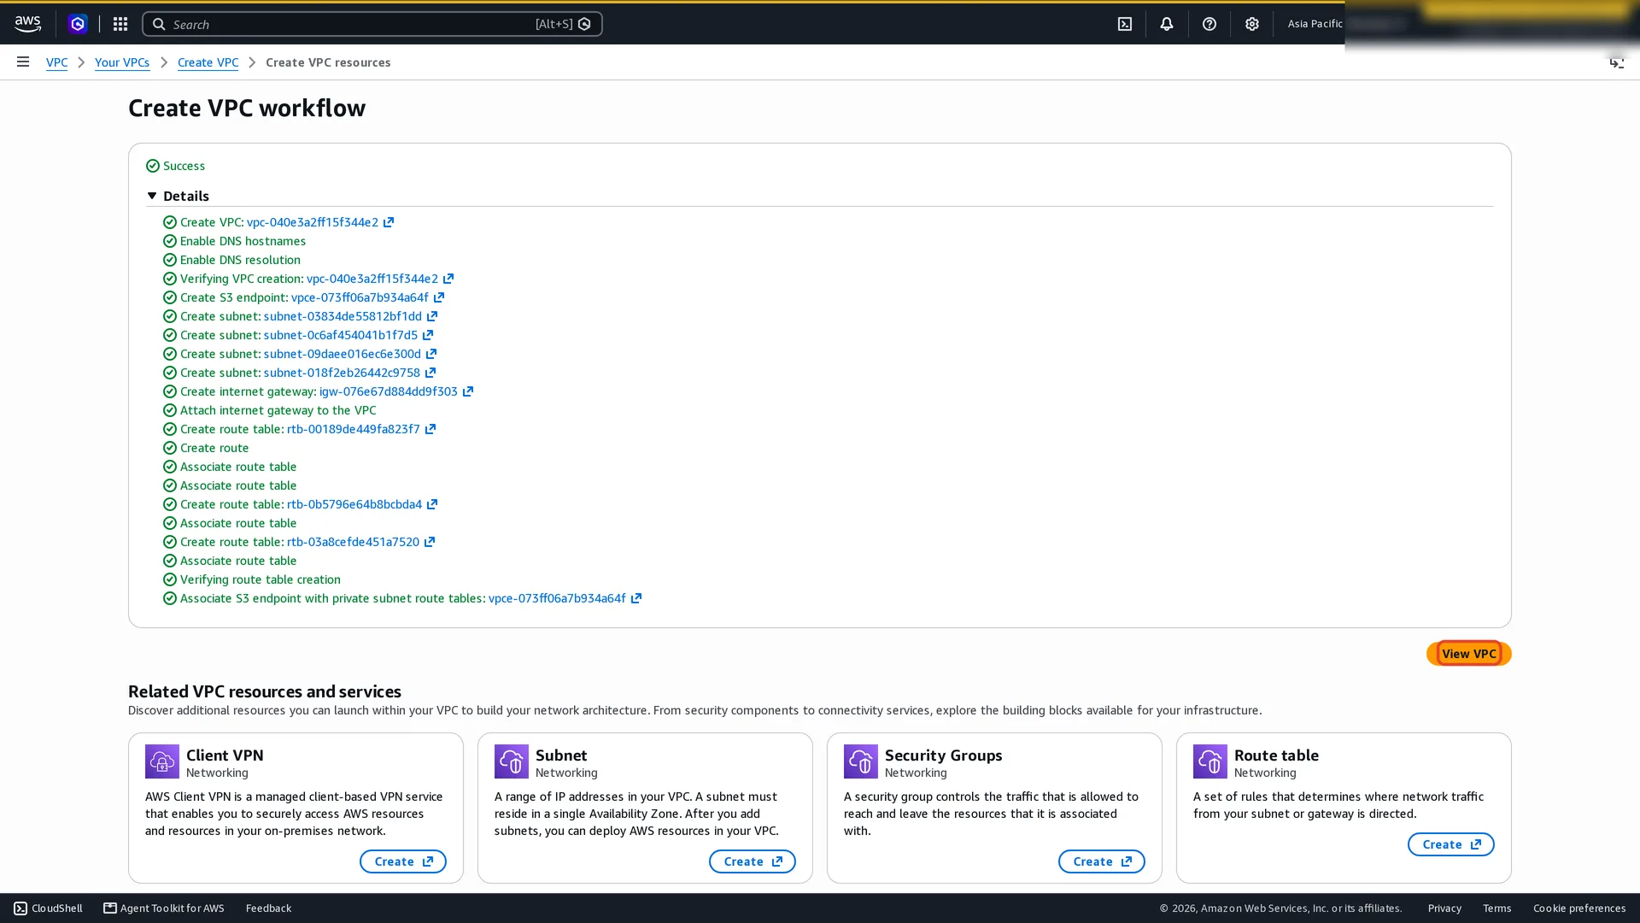The height and width of the screenshot is (923, 1640).
Task: Open the help question mark icon
Action: [x=1209, y=24]
